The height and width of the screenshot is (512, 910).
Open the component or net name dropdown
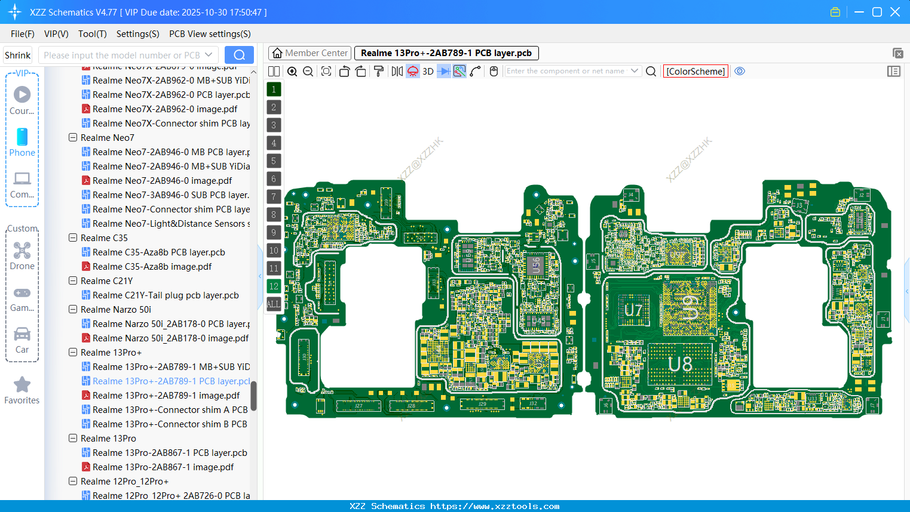635,71
